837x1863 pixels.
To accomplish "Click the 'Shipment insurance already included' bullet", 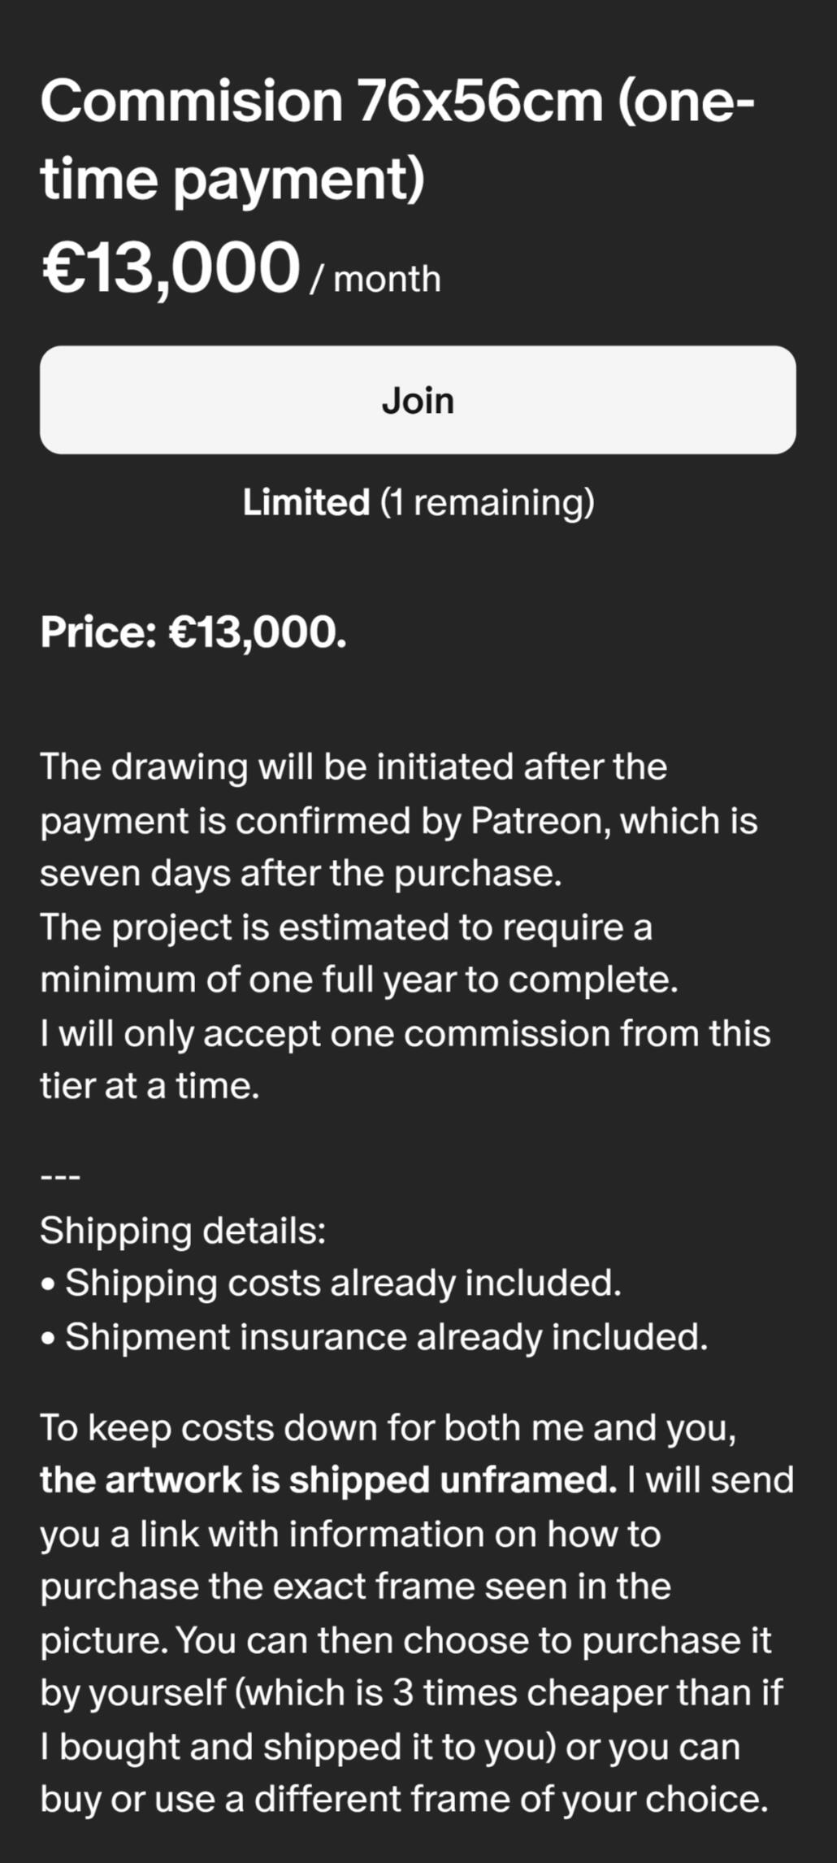I will pyautogui.click(x=386, y=1337).
